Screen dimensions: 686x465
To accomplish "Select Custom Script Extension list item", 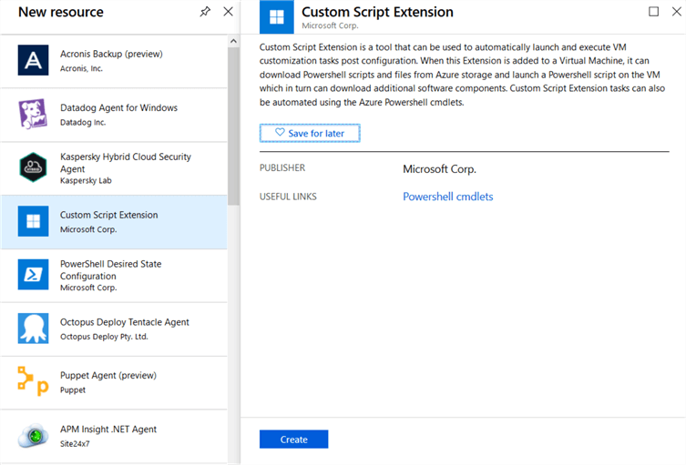I will tap(114, 222).
